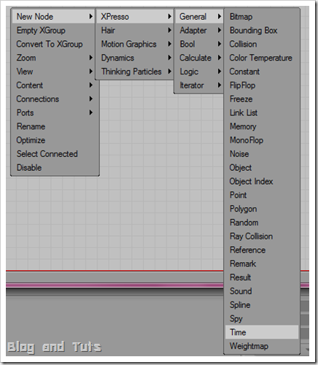Create a Constant node
This screenshot has width=318, height=365.
pos(262,72)
